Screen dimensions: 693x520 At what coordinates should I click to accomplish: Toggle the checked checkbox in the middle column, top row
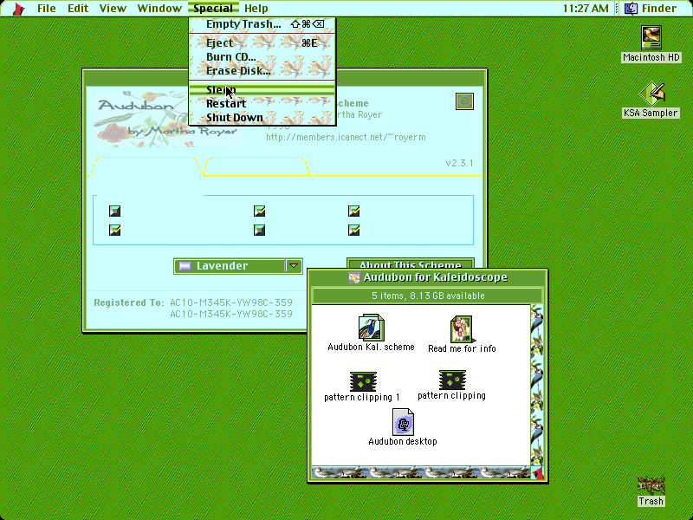point(259,211)
